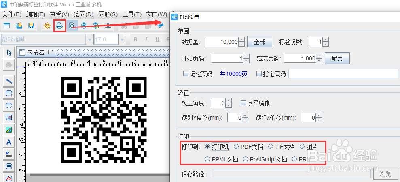The image size is (400, 182).
Task: Click the 数据量 spinner arrows
Action: pyautogui.click(x=242, y=42)
